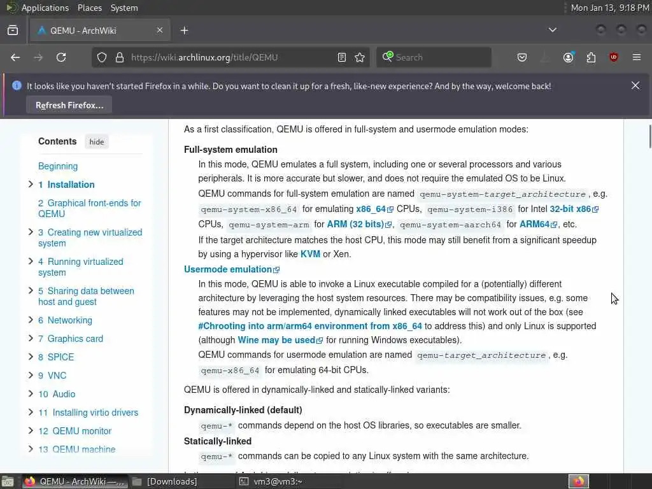652x489 pixels.
Task: Reload the current page
Action: [x=61, y=57]
